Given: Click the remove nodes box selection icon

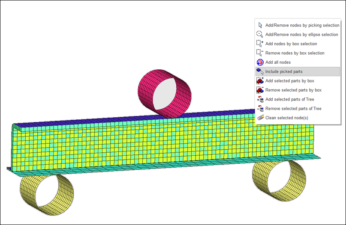Looking at the screenshot, I should click(x=259, y=53).
